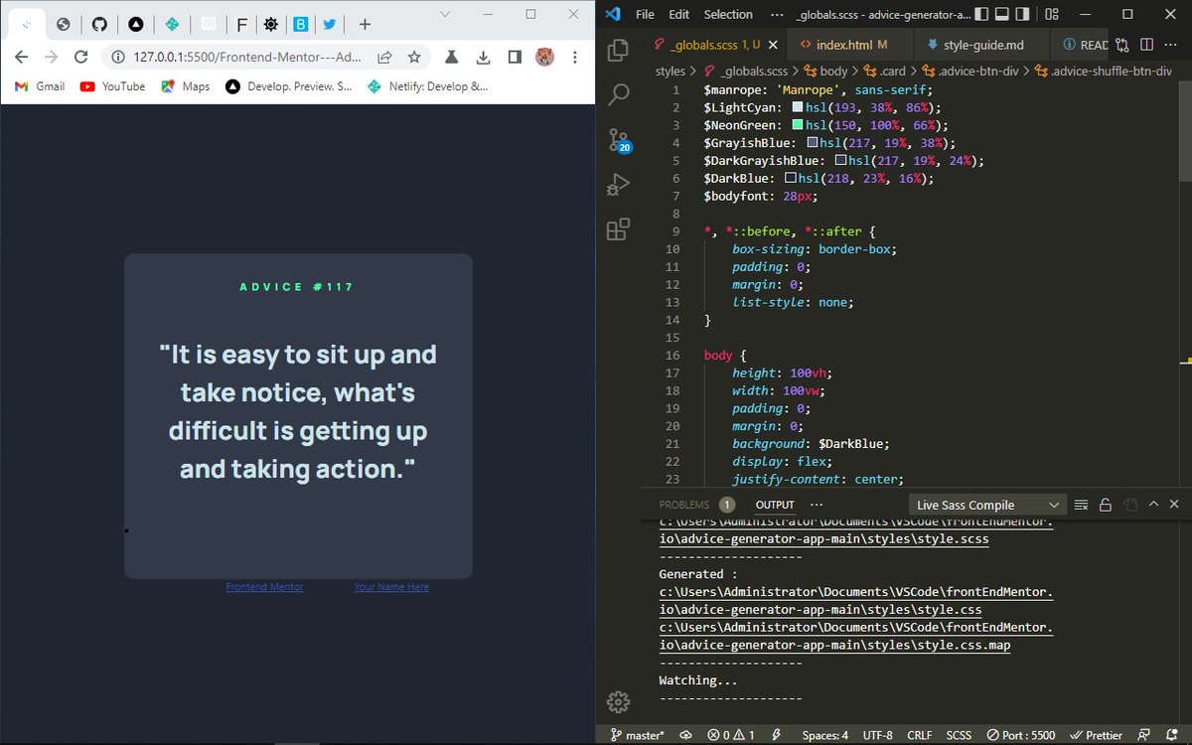Split the editor to the right
The height and width of the screenshot is (745, 1192).
tap(1145, 45)
